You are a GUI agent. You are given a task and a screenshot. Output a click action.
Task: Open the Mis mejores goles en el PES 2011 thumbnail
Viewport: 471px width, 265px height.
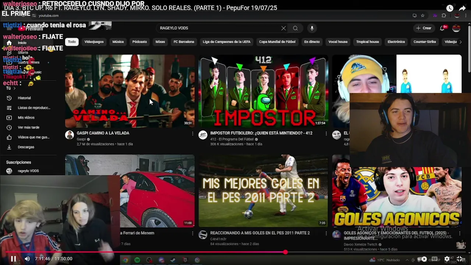263,191
